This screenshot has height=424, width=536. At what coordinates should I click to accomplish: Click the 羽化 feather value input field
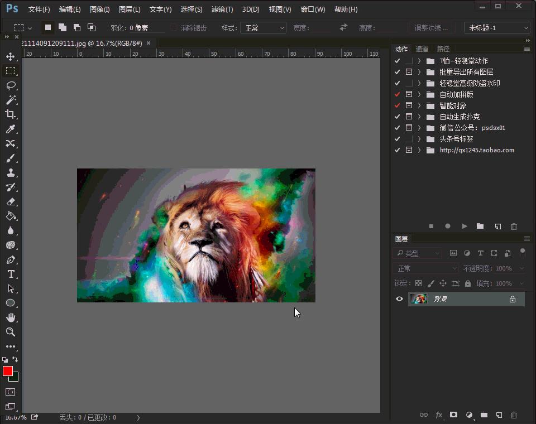[x=140, y=27]
